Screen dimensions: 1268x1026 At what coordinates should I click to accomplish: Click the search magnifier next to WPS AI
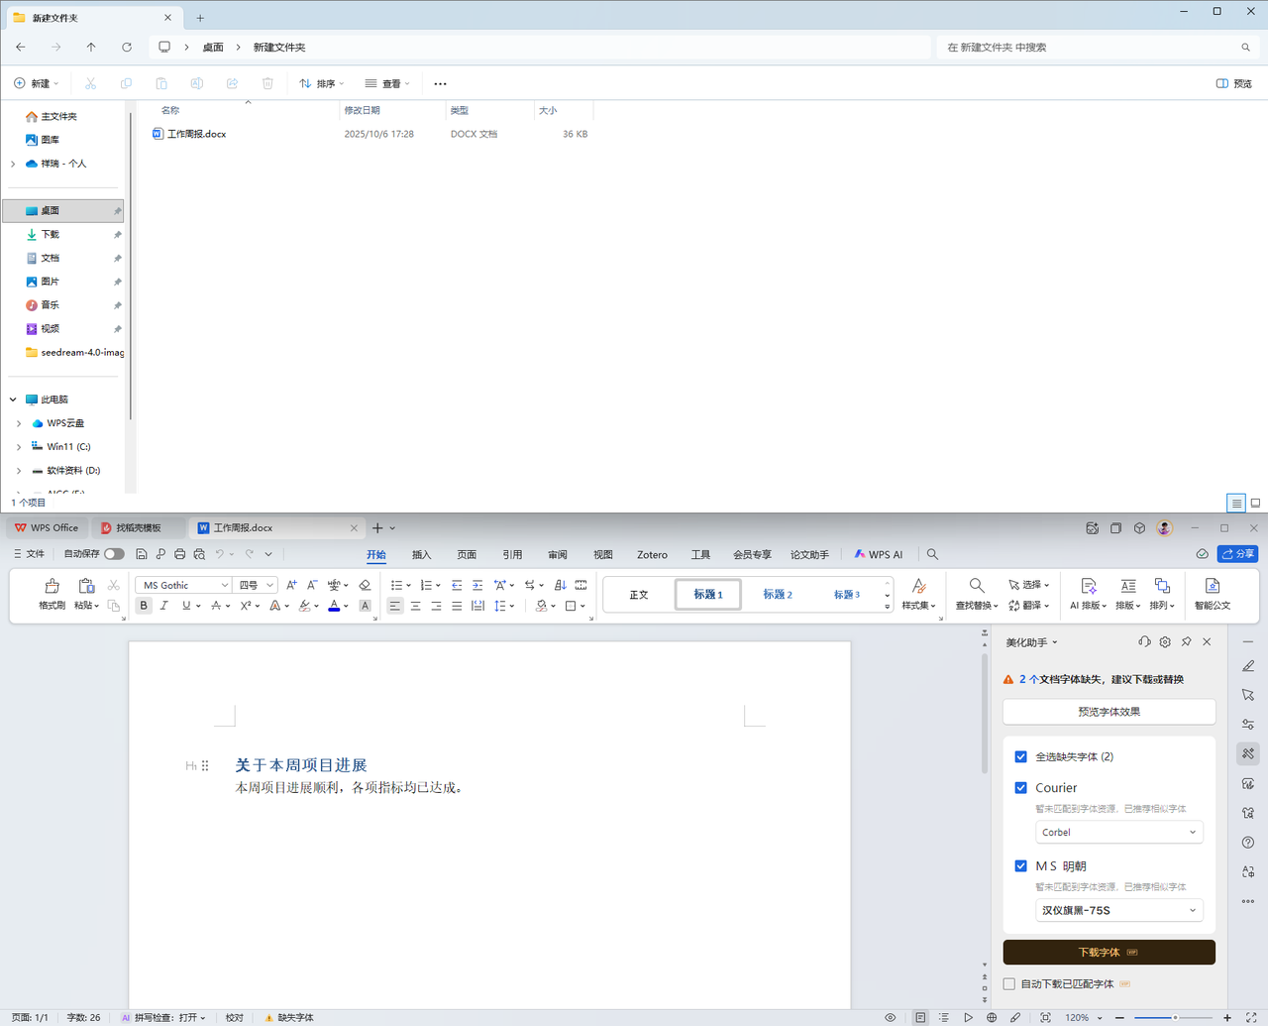point(932,554)
